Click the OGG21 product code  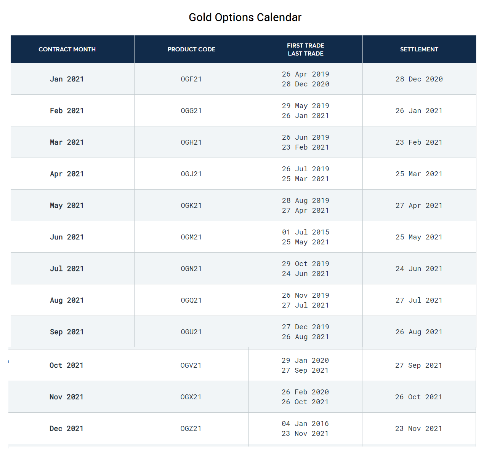click(191, 110)
